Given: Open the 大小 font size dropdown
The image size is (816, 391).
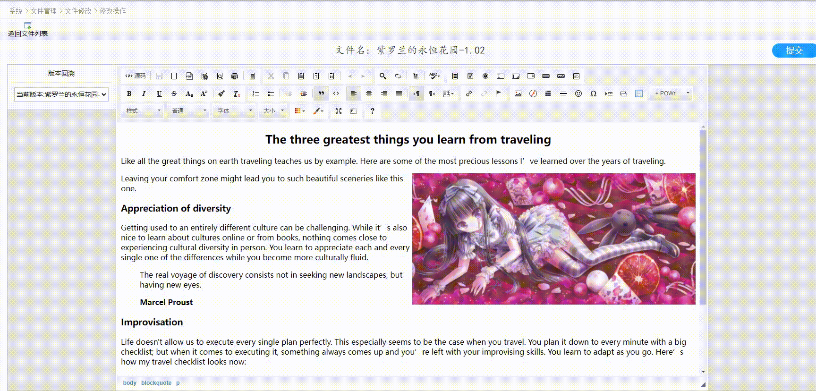Looking at the screenshot, I should (273, 111).
